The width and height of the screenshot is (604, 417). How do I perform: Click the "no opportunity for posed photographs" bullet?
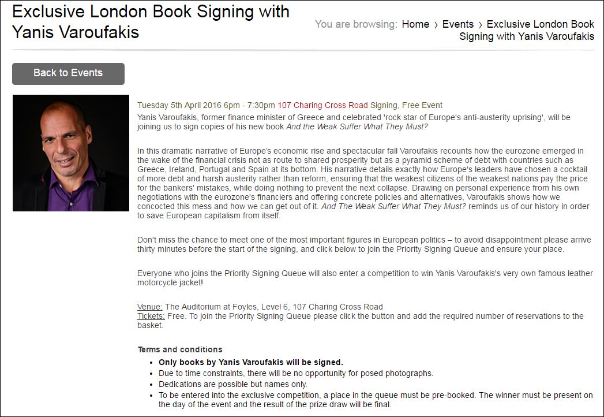click(296, 373)
